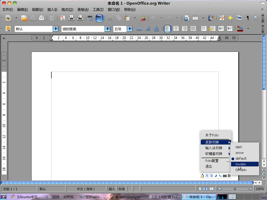Toggle AutoSpellcheck
Viewport: 267px width, 200px height.
pyautogui.click(x=99, y=18)
